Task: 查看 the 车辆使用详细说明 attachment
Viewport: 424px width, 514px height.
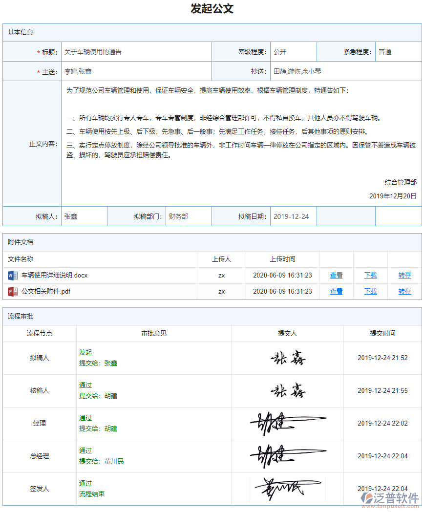Action: [336, 275]
